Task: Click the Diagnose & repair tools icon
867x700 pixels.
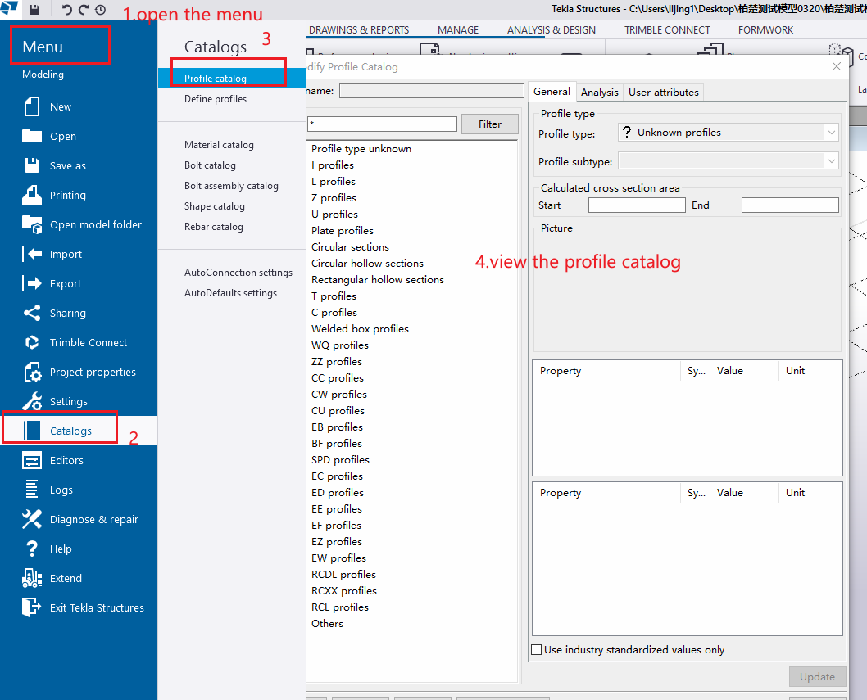Action: pyautogui.click(x=32, y=519)
